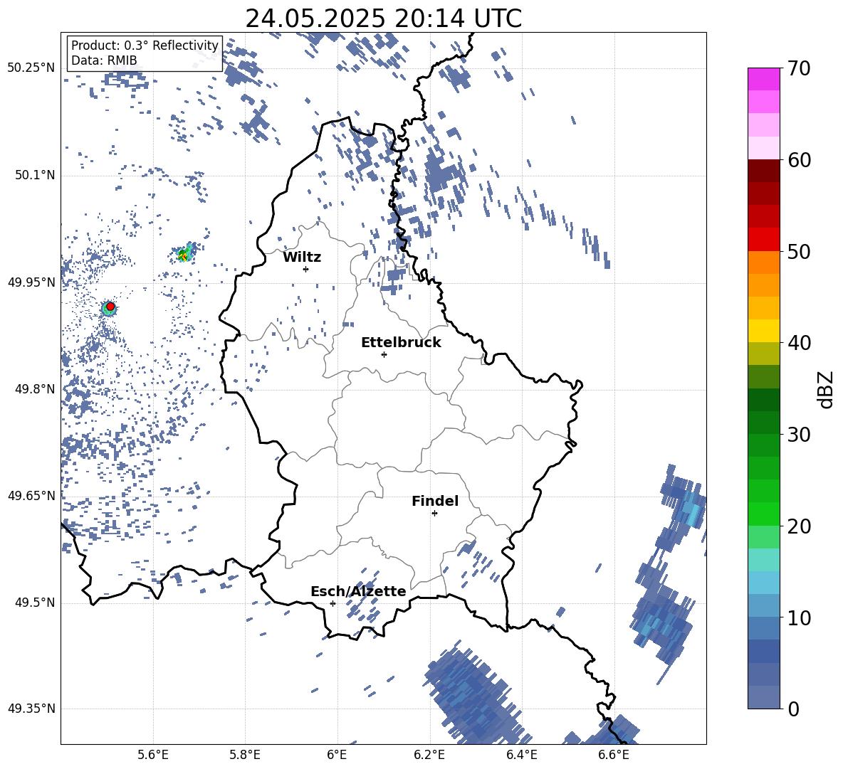Click the 'dBZ' colorbar axis label
Viewport: 843px width, 769px height.
(x=825, y=389)
